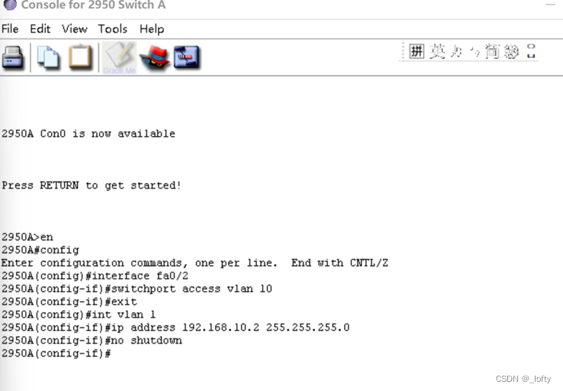Open the input method settings gear

pyautogui.click(x=511, y=52)
